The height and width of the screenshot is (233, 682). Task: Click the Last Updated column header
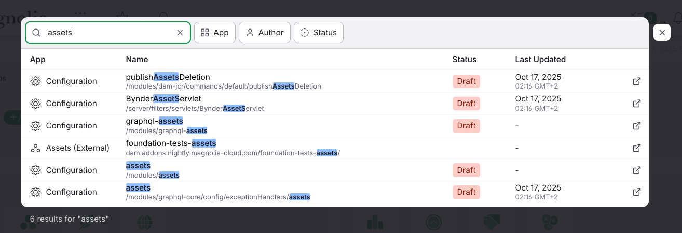(x=540, y=60)
